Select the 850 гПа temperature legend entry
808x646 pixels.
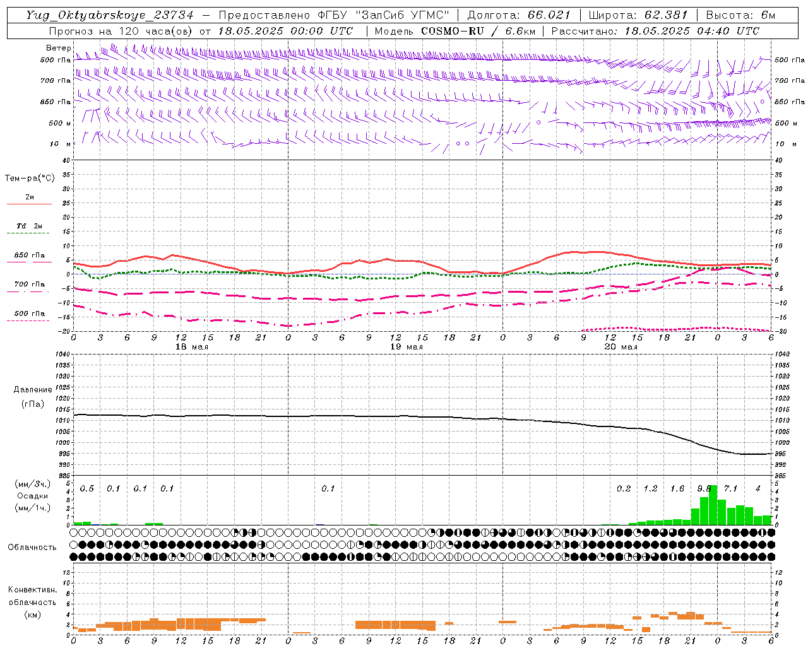(30, 255)
